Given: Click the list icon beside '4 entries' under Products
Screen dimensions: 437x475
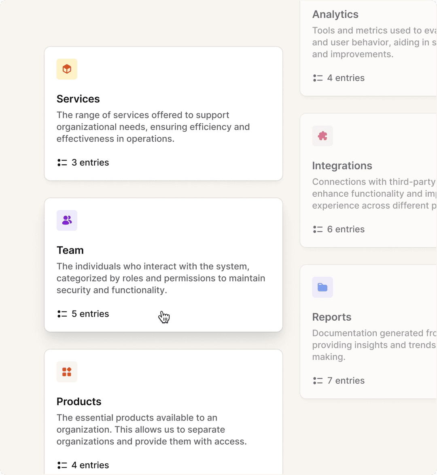Looking at the screenshot, I should pos(62,465).
